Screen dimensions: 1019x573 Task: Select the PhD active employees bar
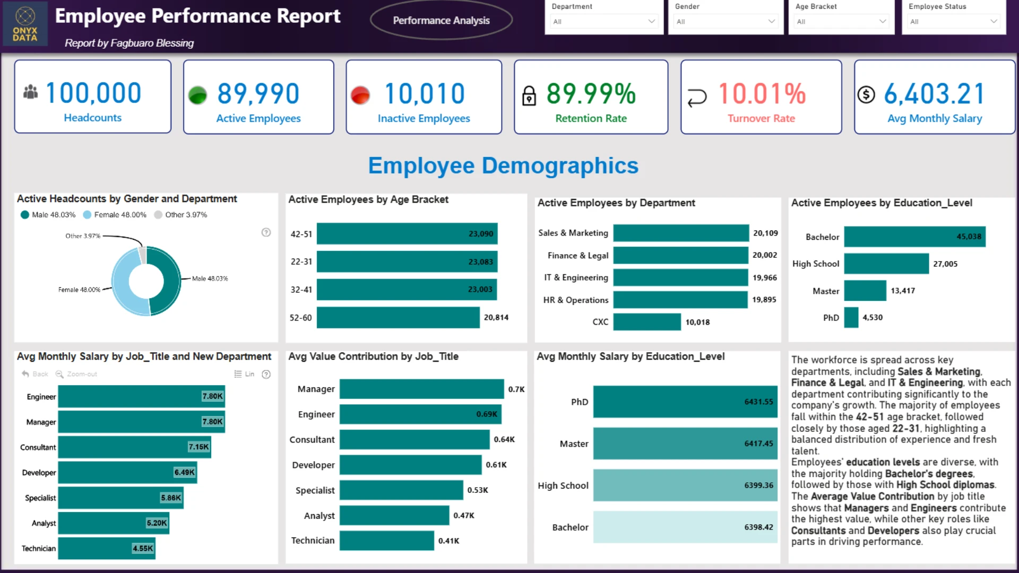coord(851,318)
